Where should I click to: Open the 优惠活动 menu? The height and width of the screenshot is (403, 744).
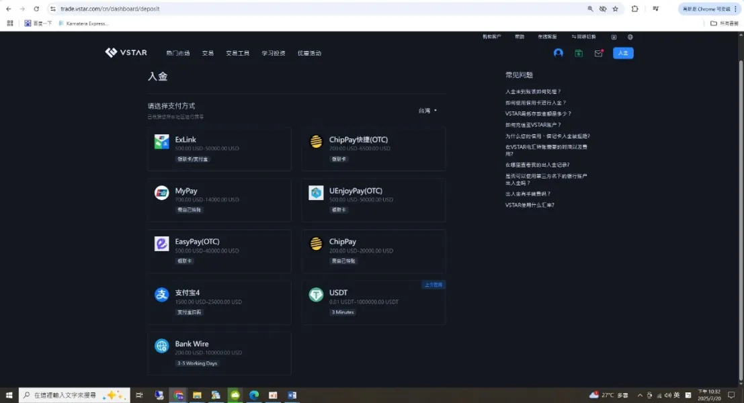pos(309,53)
